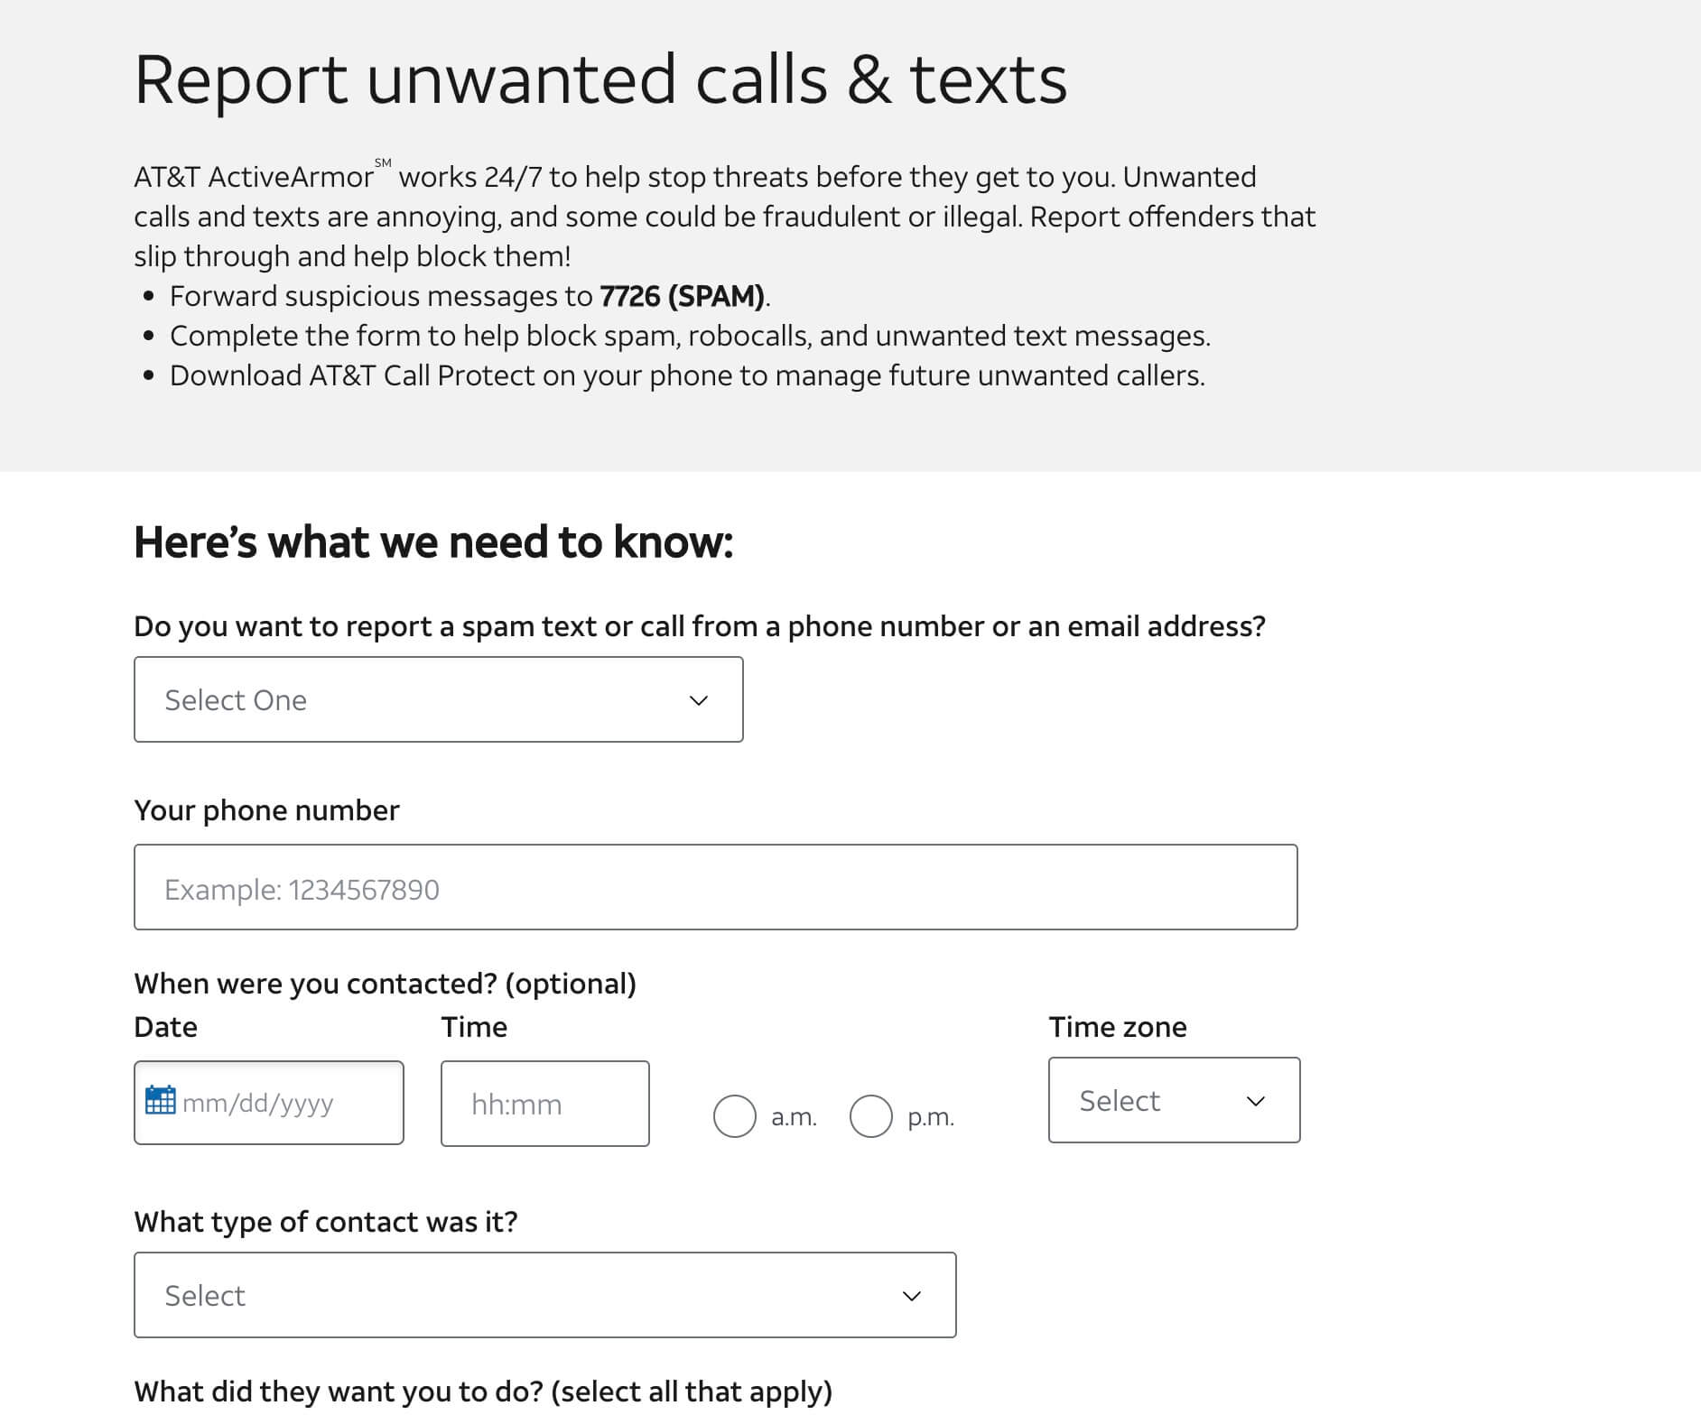
Task: Select the p.m. radio button
Action: 870,1116
